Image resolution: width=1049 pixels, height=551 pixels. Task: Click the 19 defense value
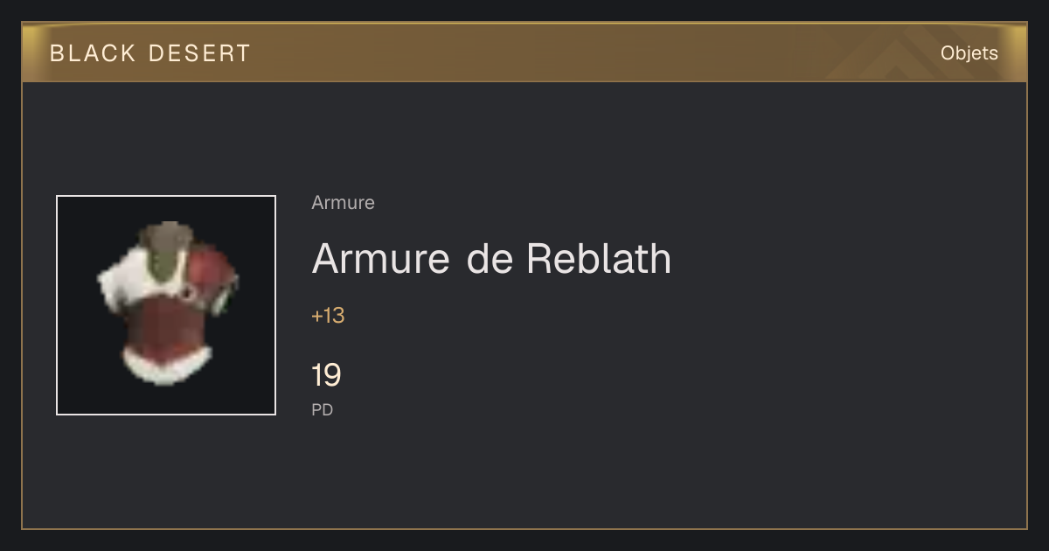point(326,375)
